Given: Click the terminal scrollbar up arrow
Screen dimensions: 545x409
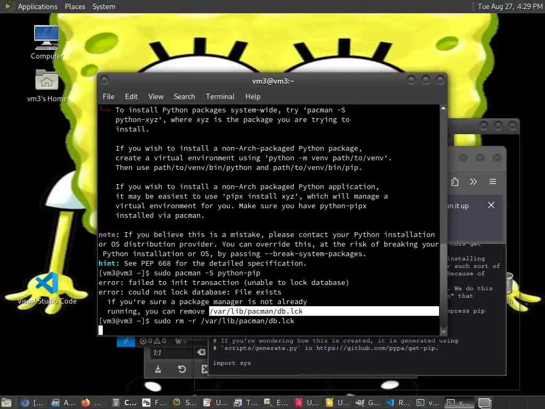Looking at the screenshot, I should pyautogui.click(x=443, y=108).
